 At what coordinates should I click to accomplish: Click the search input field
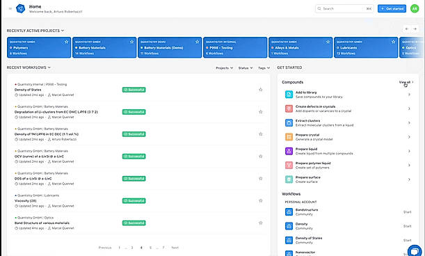[344, 8]
